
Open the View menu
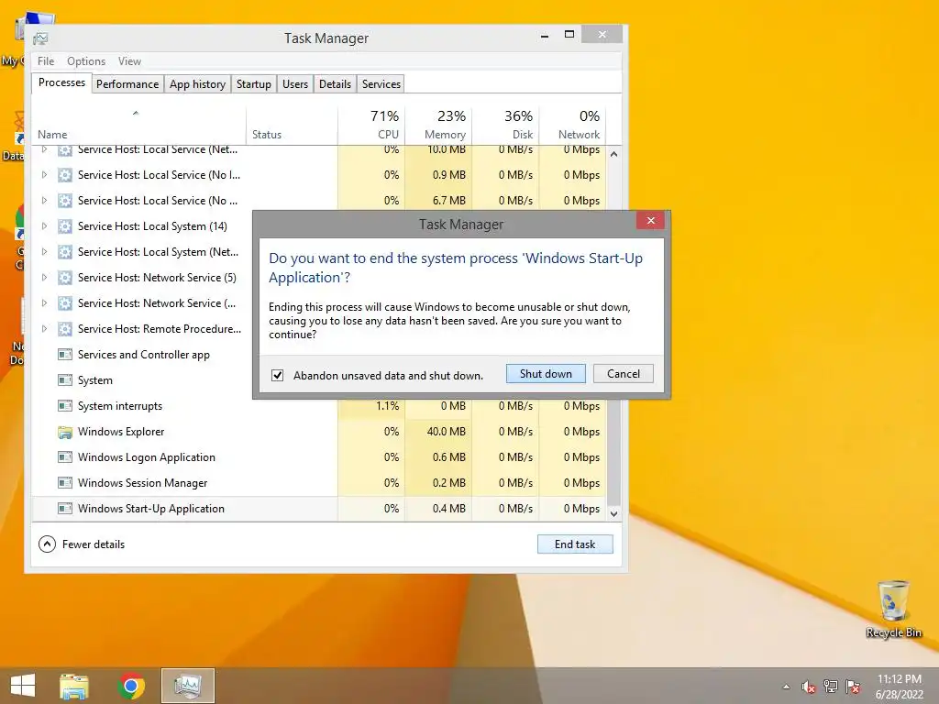(129, 61)
